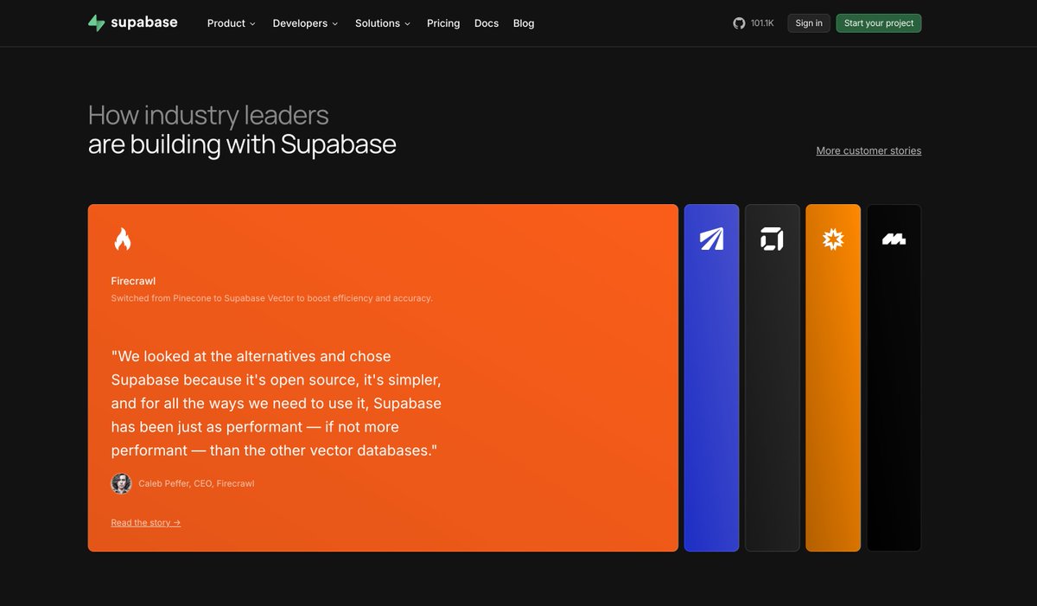The height and width of the screenshot is (606, 1037).
Task: Open the Docs page
Action: 487,23
